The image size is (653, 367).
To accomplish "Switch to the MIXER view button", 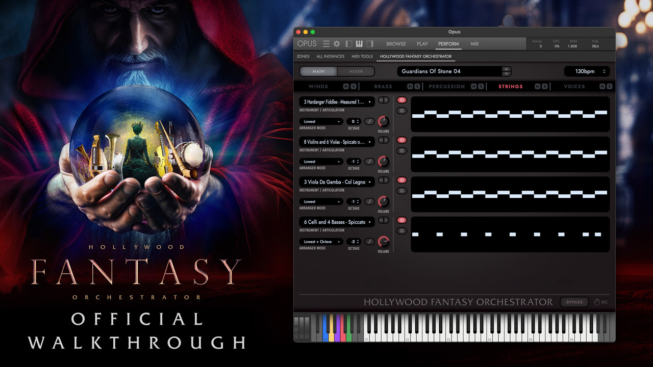I will [357, 71].
